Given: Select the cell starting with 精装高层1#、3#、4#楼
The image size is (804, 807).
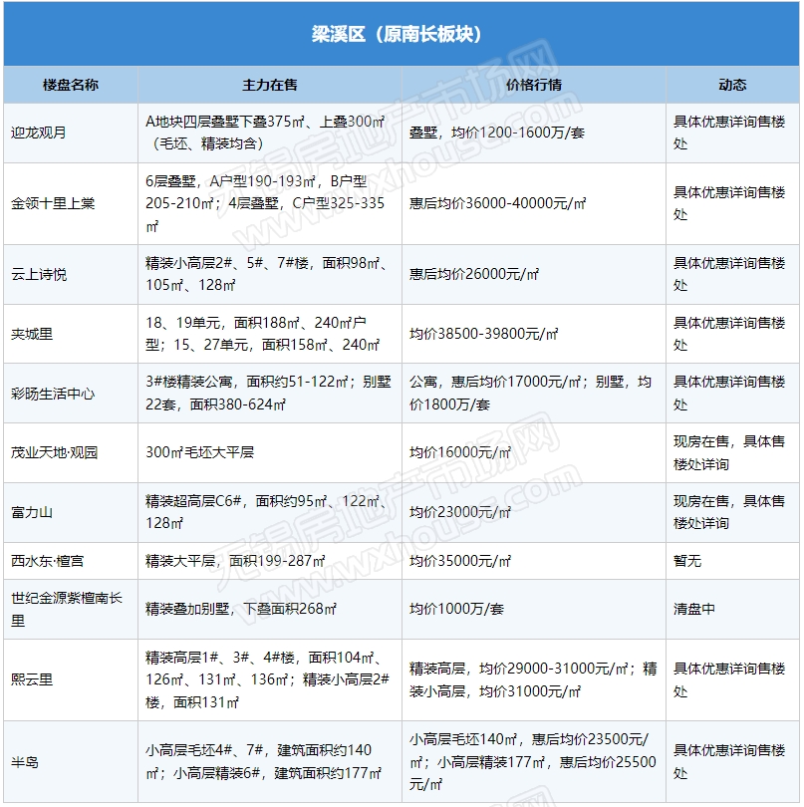Looking at the screenshot, I should click(x=268, y=679).
